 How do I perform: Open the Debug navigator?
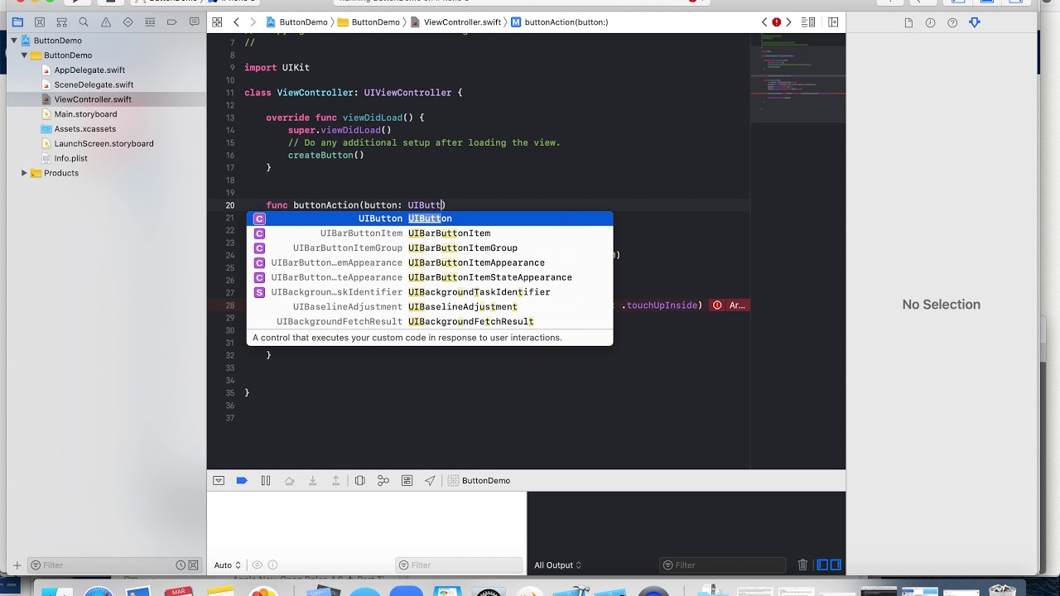149,22
